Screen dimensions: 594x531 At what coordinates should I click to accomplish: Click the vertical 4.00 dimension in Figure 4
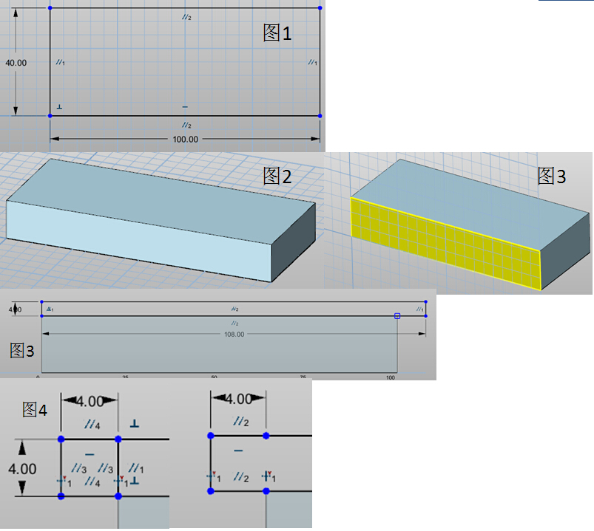(x=22, y=468)
